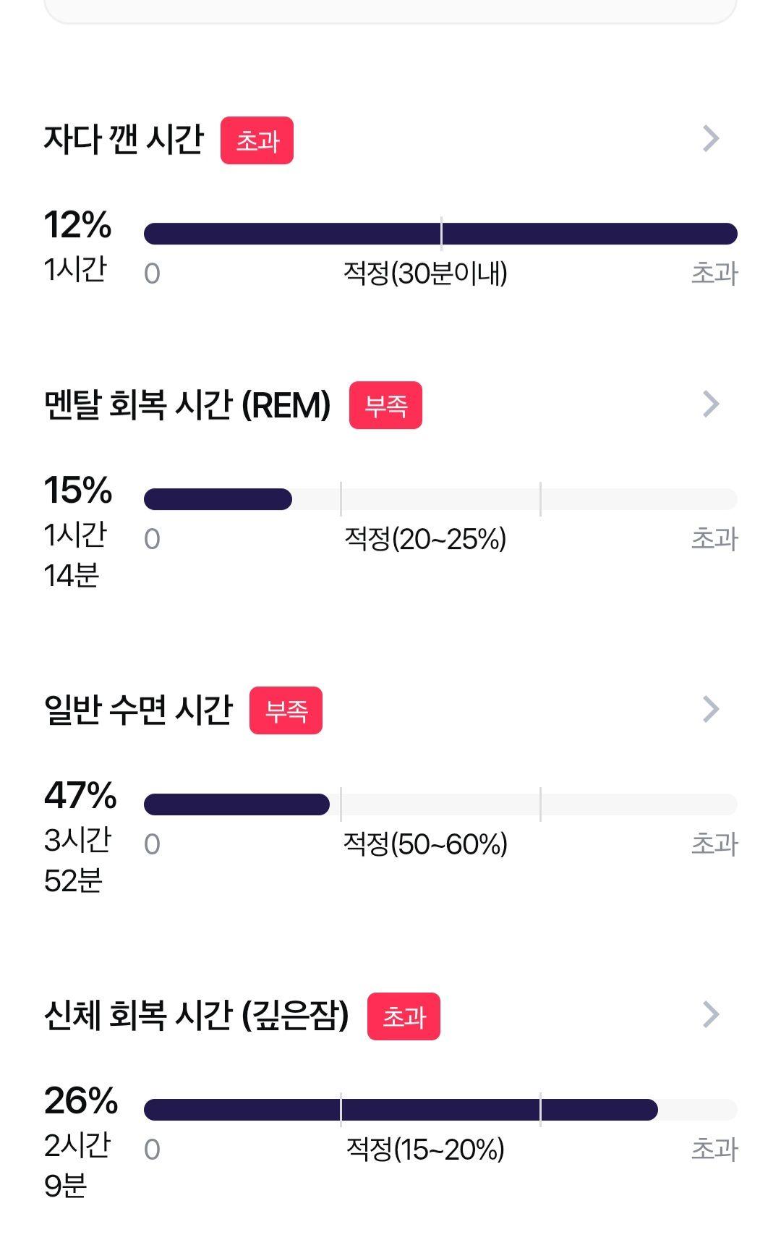Click the 깊은잠 26% progress bar

coord(440,1110)
